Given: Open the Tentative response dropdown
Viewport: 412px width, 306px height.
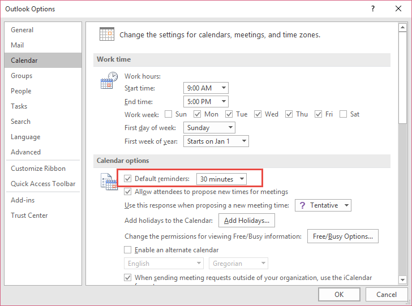Looking at the screenshot, I should (x=323, y=205).
